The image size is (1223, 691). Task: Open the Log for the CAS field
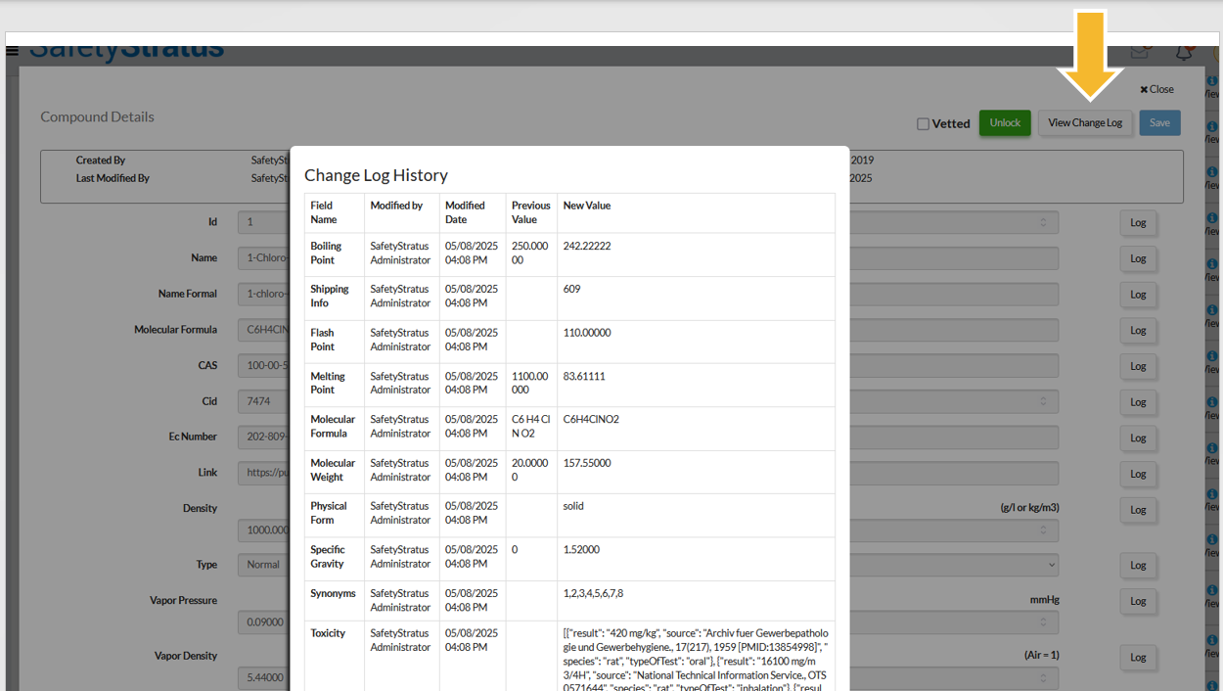tap(1138, 366)
